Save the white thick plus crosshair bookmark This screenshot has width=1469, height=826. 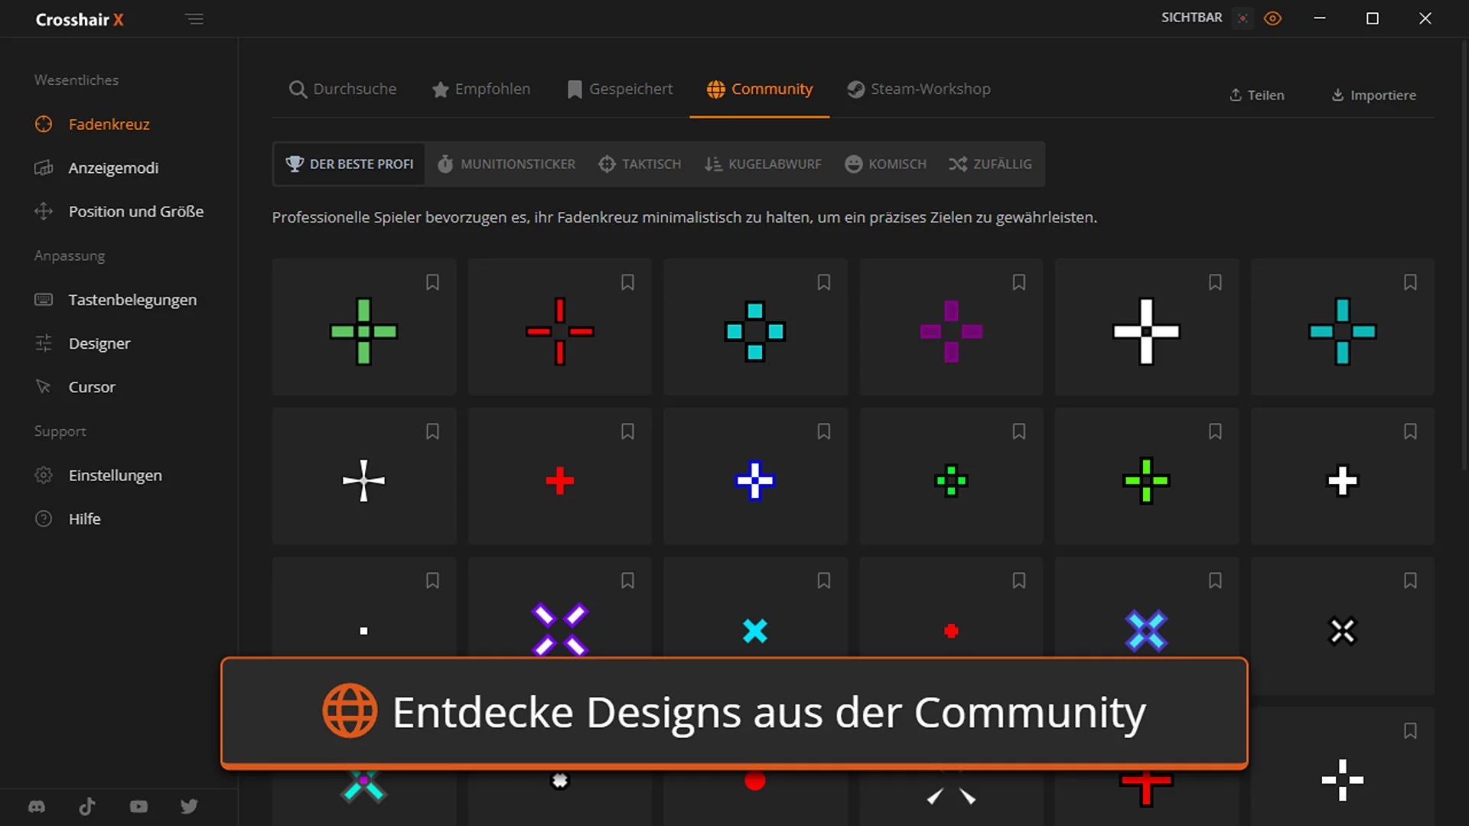point(1215,282)
